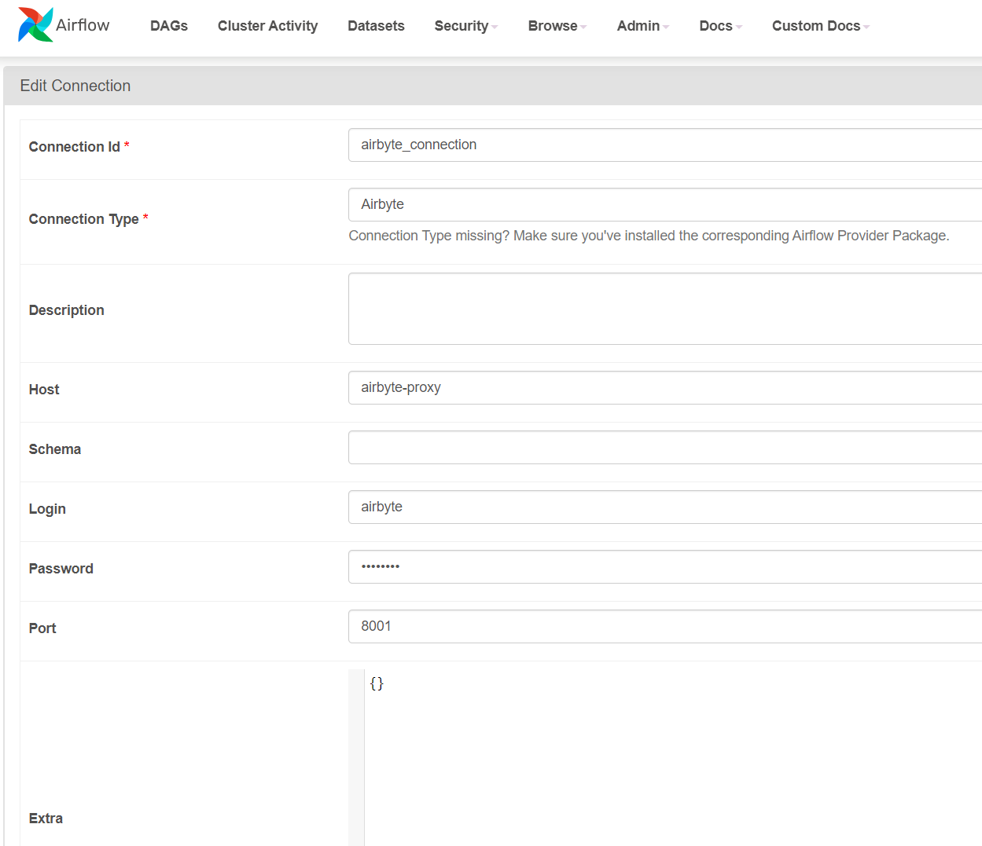Focus the Host field with airbyte-proxy
982x846 pixels.
click(x=665, y=388)
